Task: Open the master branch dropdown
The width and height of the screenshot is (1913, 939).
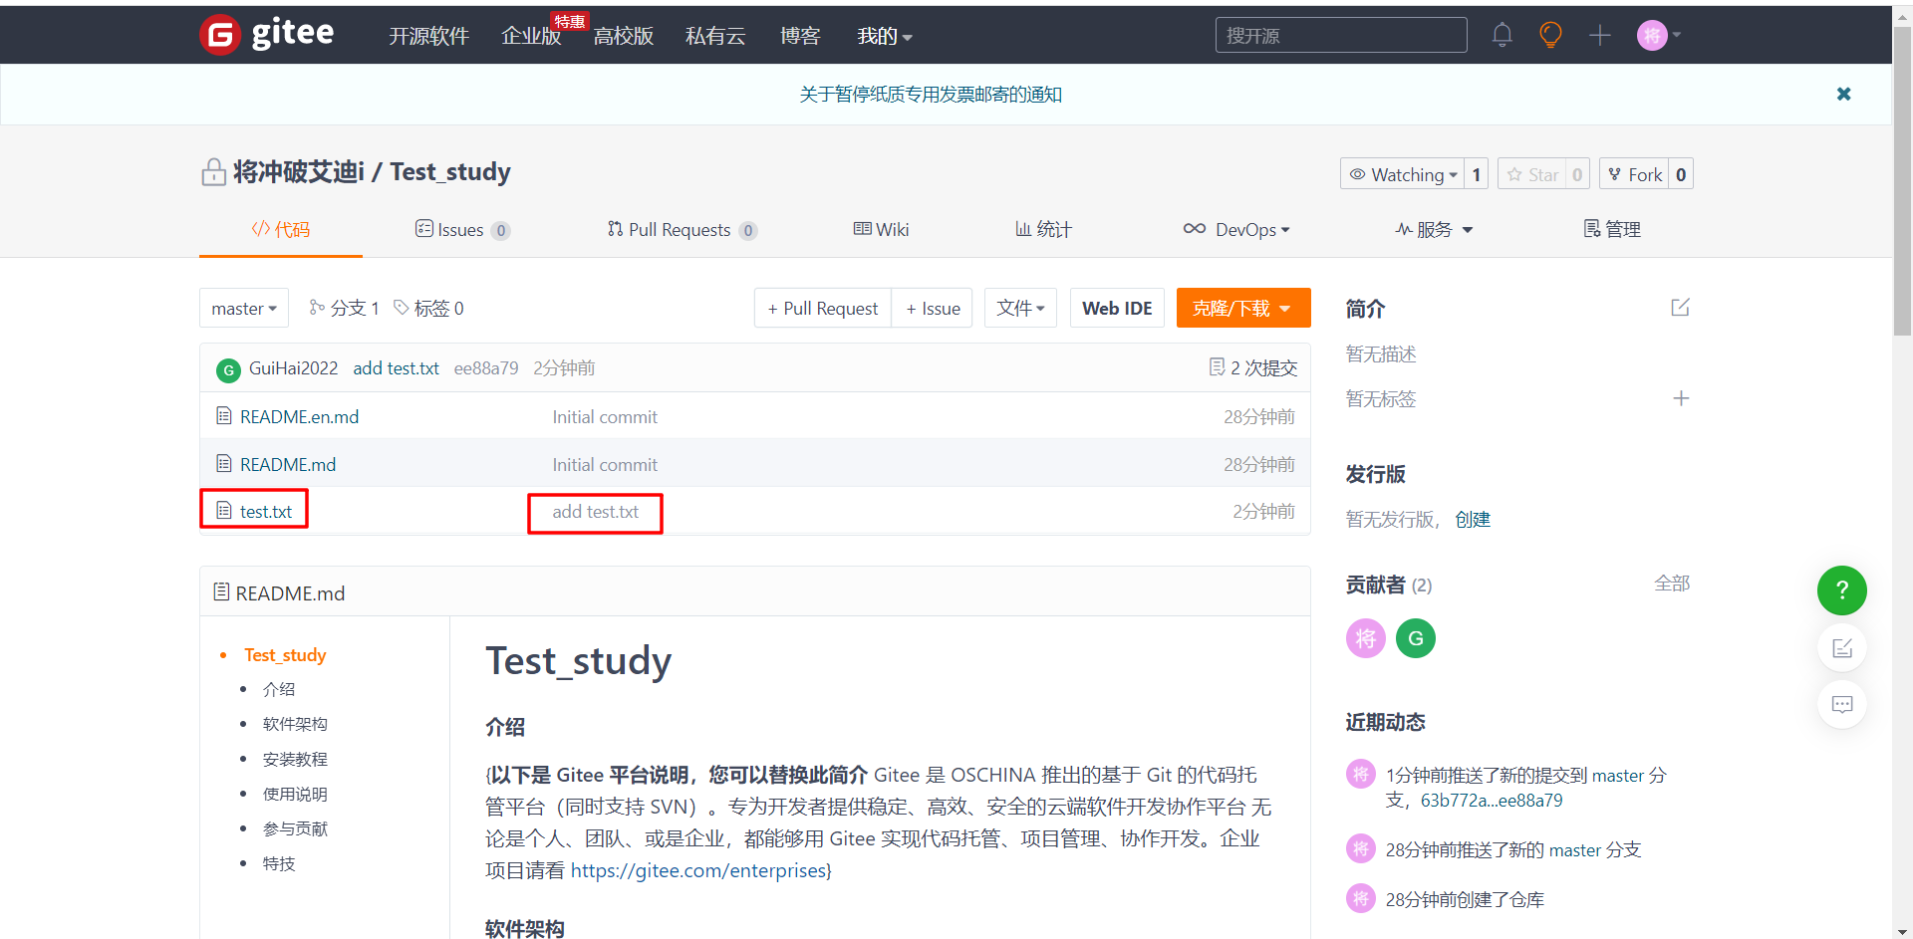Action: click(x=244, y=308)
